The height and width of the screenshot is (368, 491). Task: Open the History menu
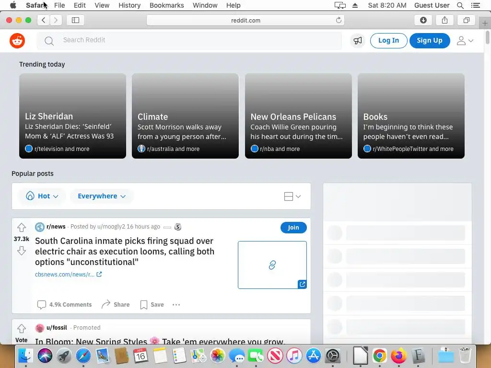129,5
